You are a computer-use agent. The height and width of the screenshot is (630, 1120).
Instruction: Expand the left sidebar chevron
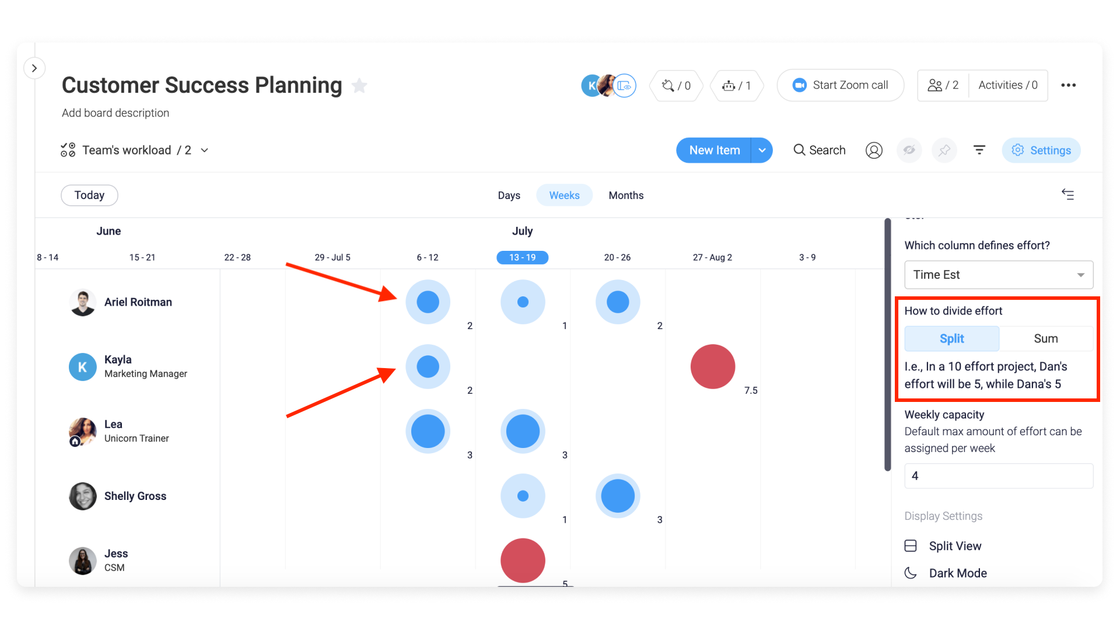34,68
